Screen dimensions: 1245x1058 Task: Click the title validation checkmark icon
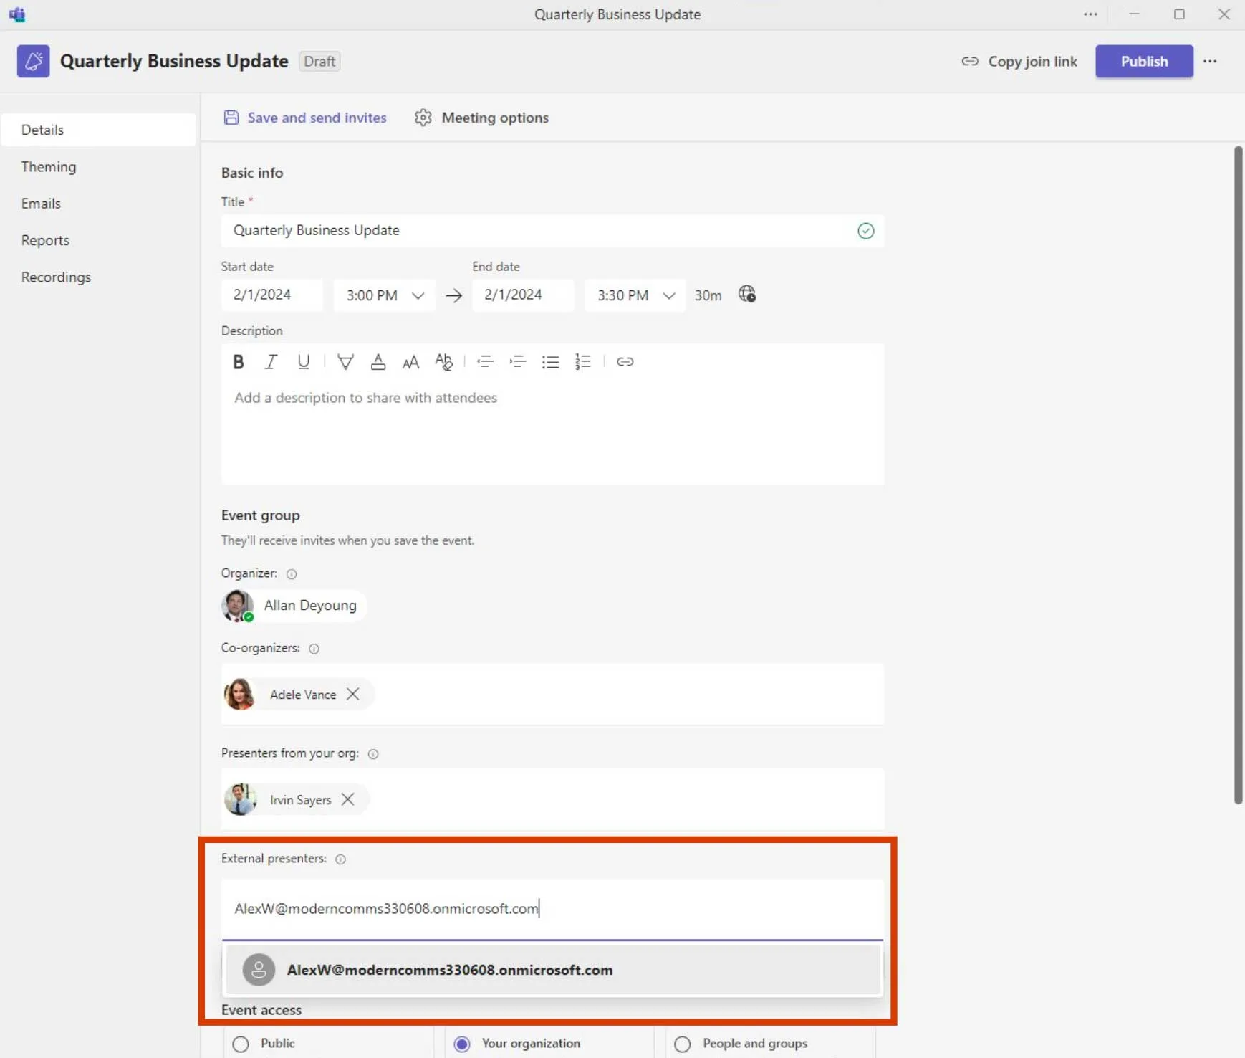click(866, 231)
